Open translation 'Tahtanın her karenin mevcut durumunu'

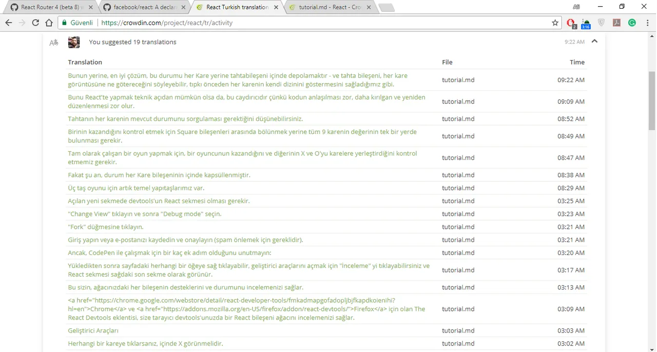coord(185,119)
